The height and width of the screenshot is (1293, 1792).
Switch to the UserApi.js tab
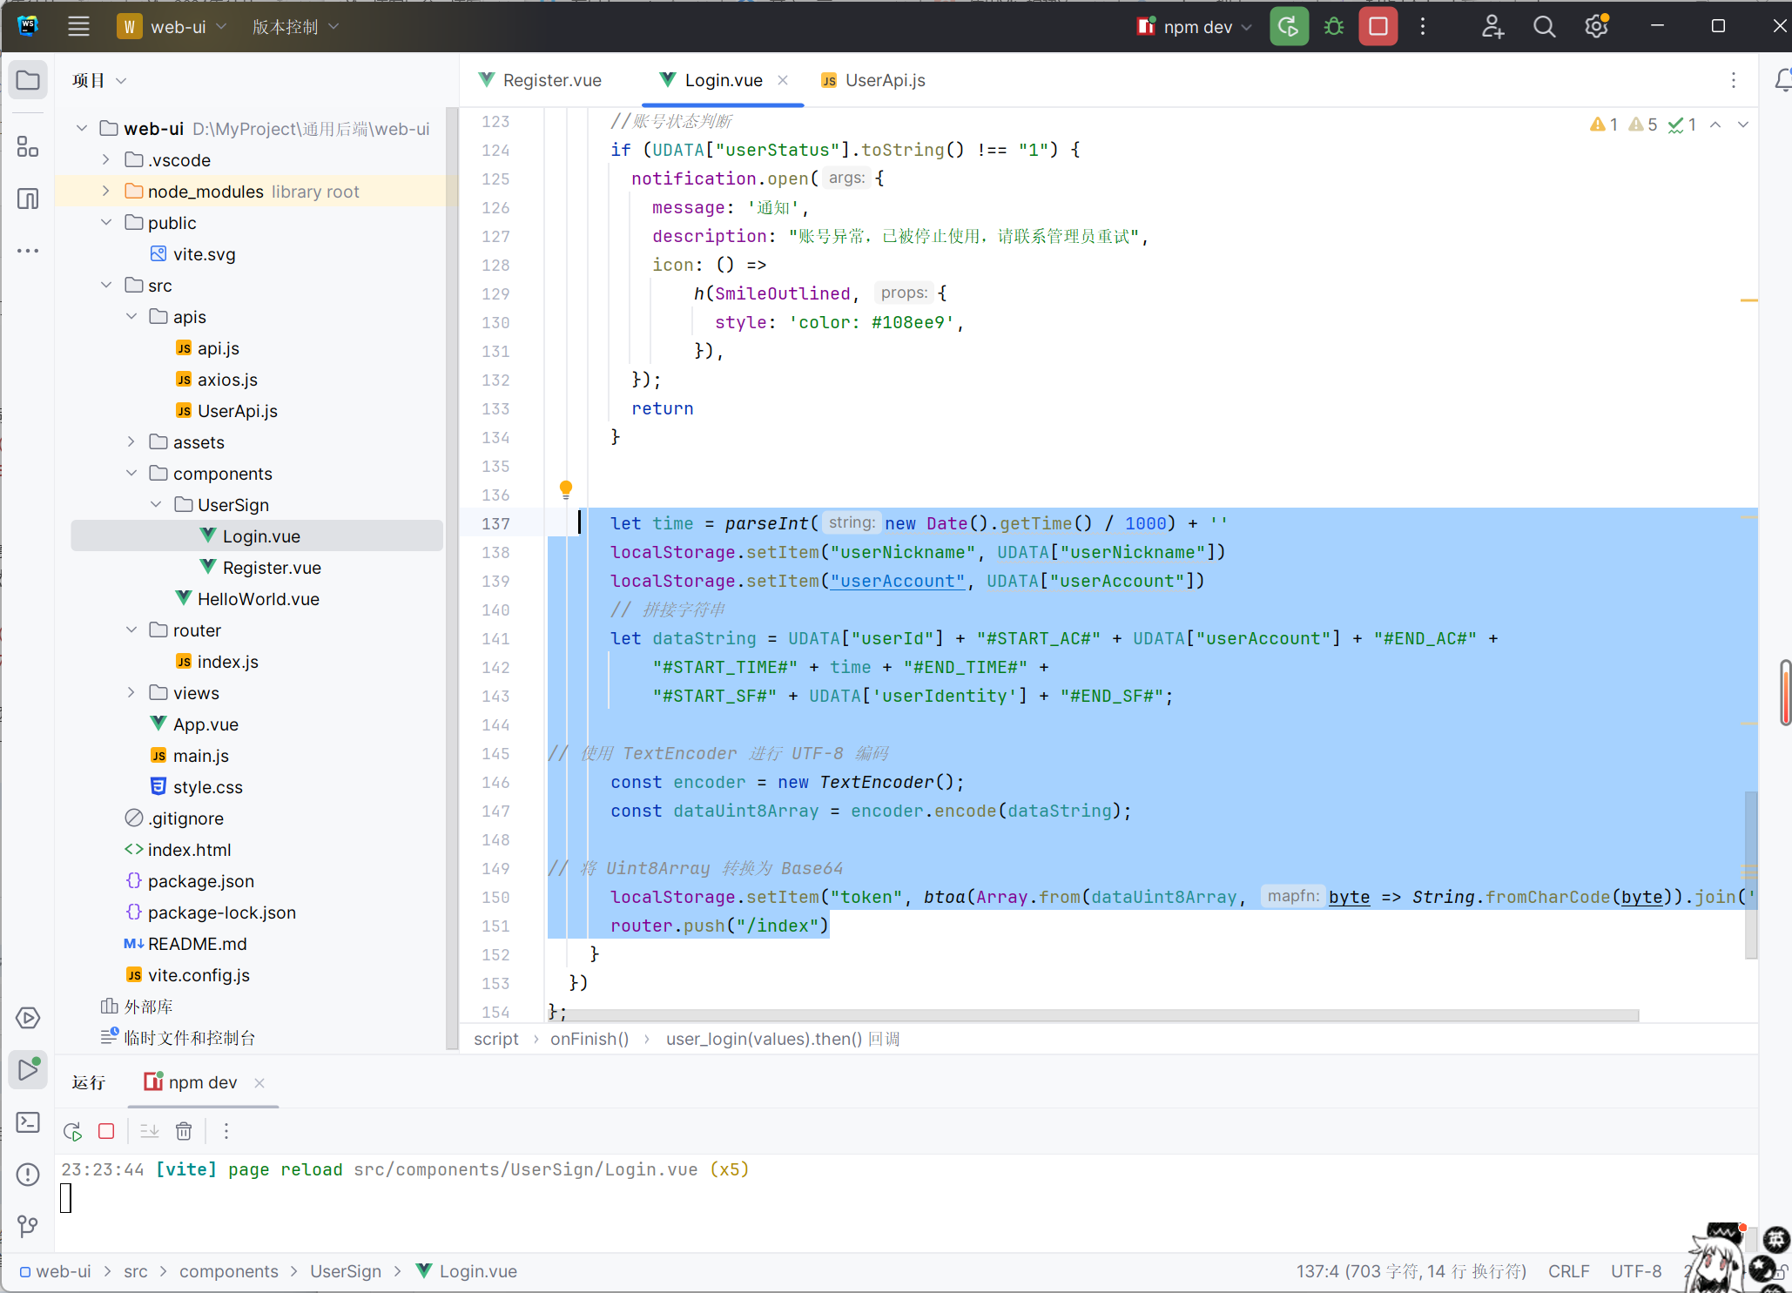point(873,80)
